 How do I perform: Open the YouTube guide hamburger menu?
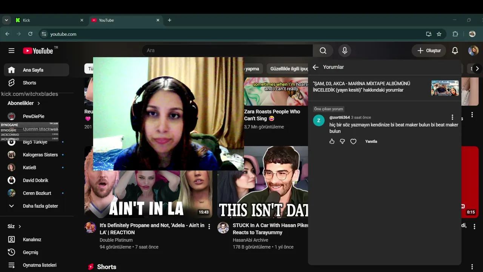pyautogui.click(x=11, y=51)
